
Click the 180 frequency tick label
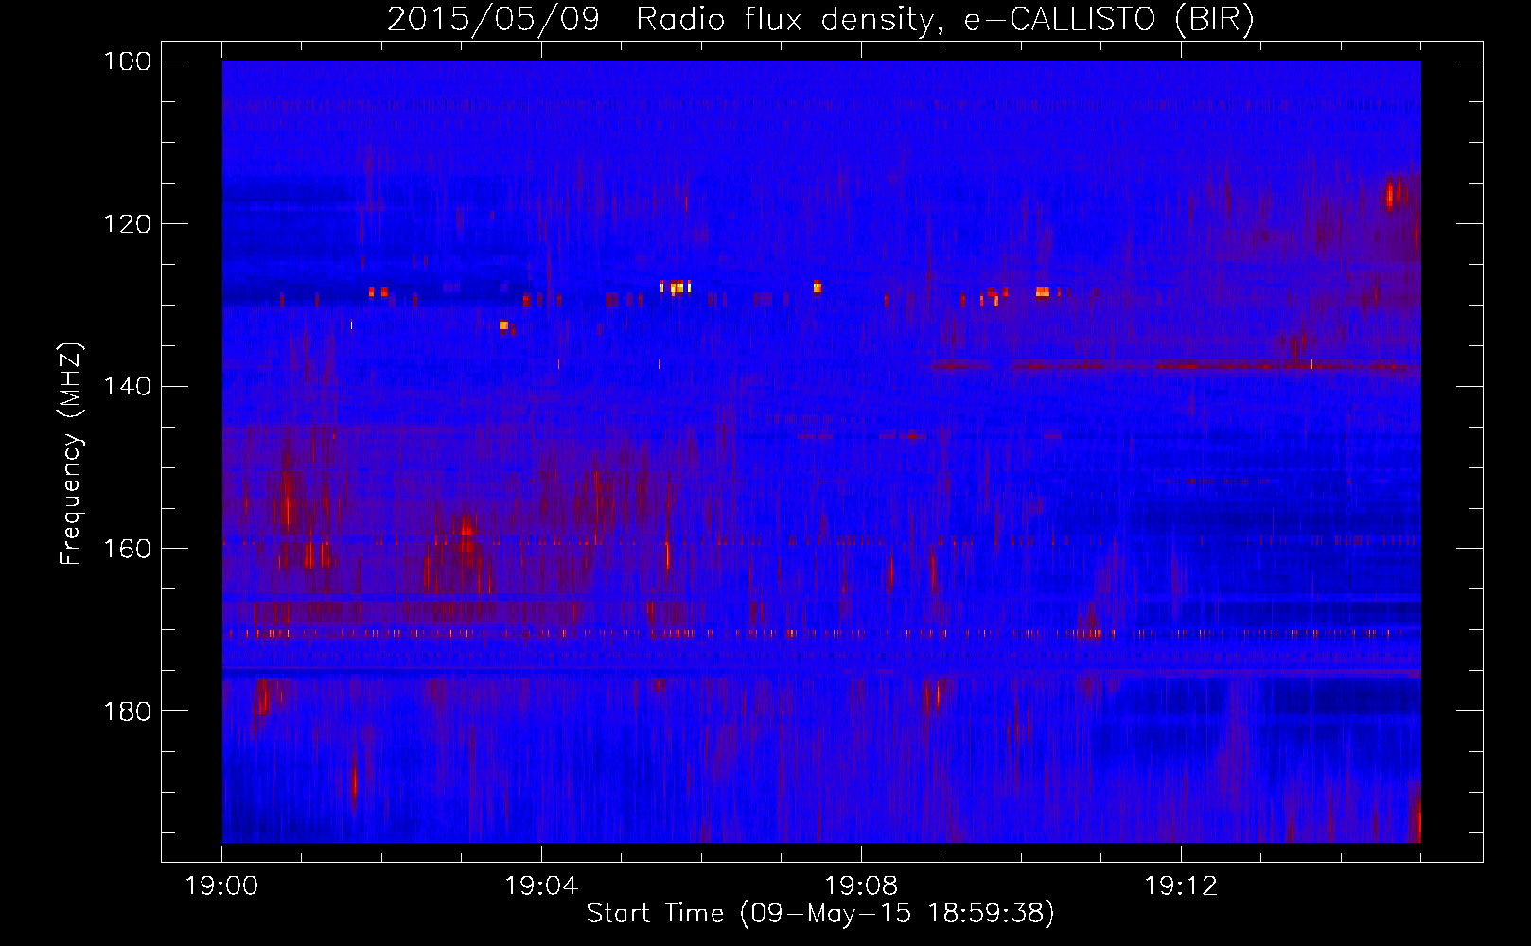click(127, 711)
